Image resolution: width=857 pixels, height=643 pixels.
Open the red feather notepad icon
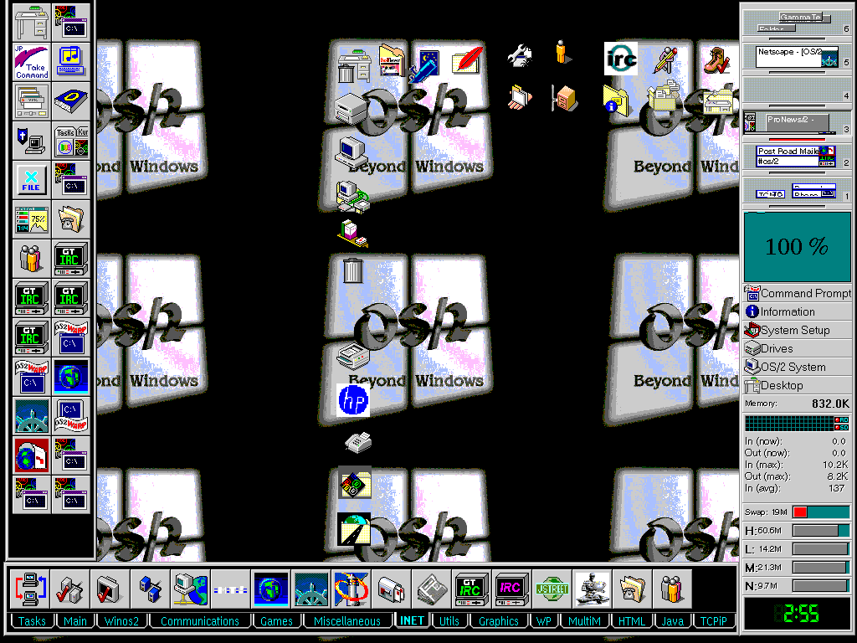467,59
